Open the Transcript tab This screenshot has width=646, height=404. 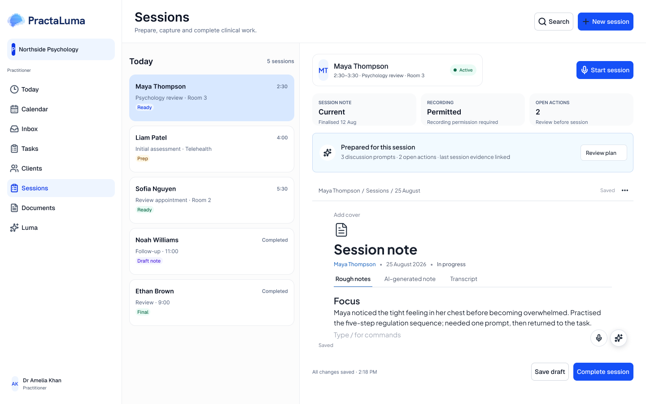pos(464,279)
